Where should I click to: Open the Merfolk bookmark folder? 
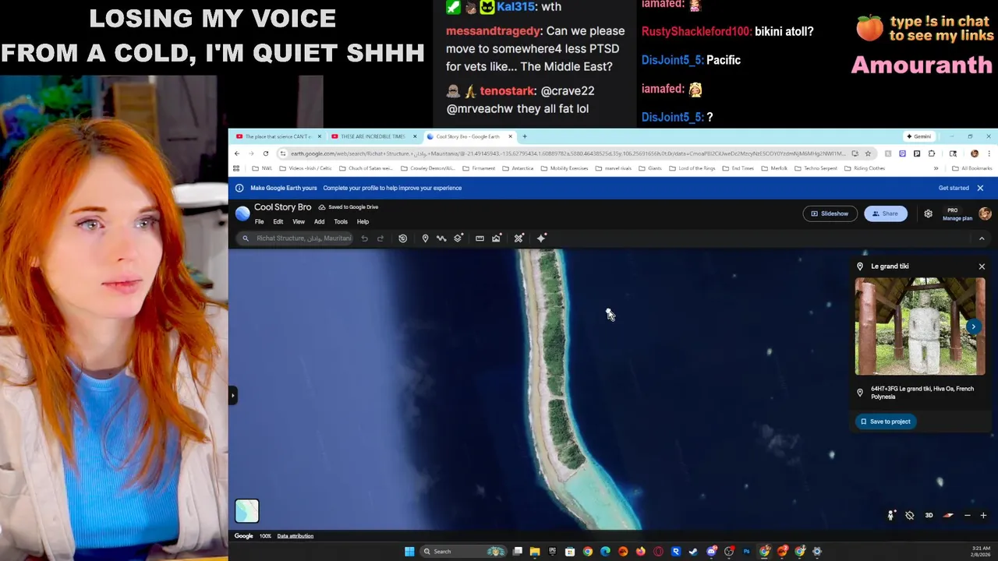774,168
